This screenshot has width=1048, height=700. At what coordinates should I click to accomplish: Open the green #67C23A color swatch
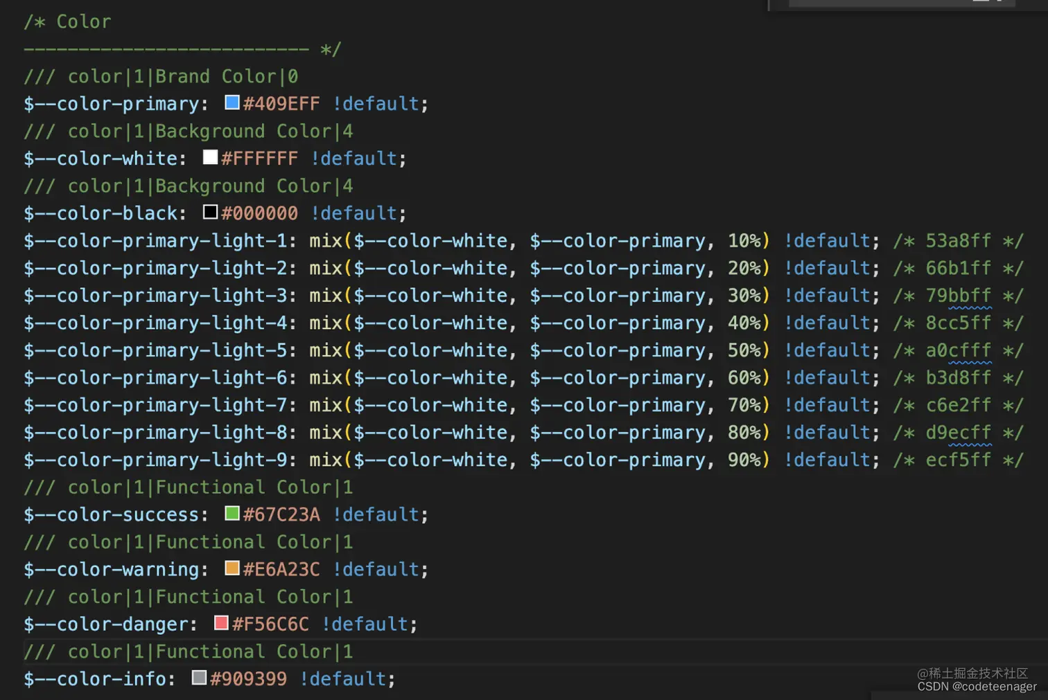(x=232, y=514)
